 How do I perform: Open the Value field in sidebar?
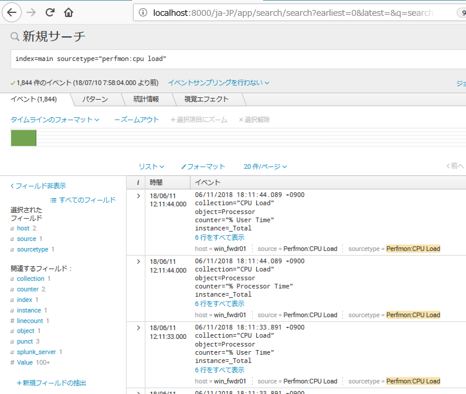pyautogui.click(x=25, y=363)
